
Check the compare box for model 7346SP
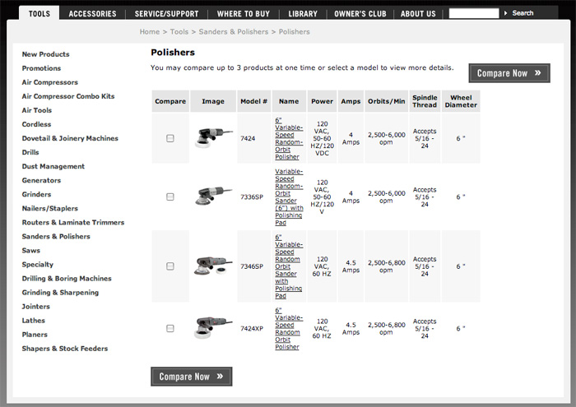(170, 266)
